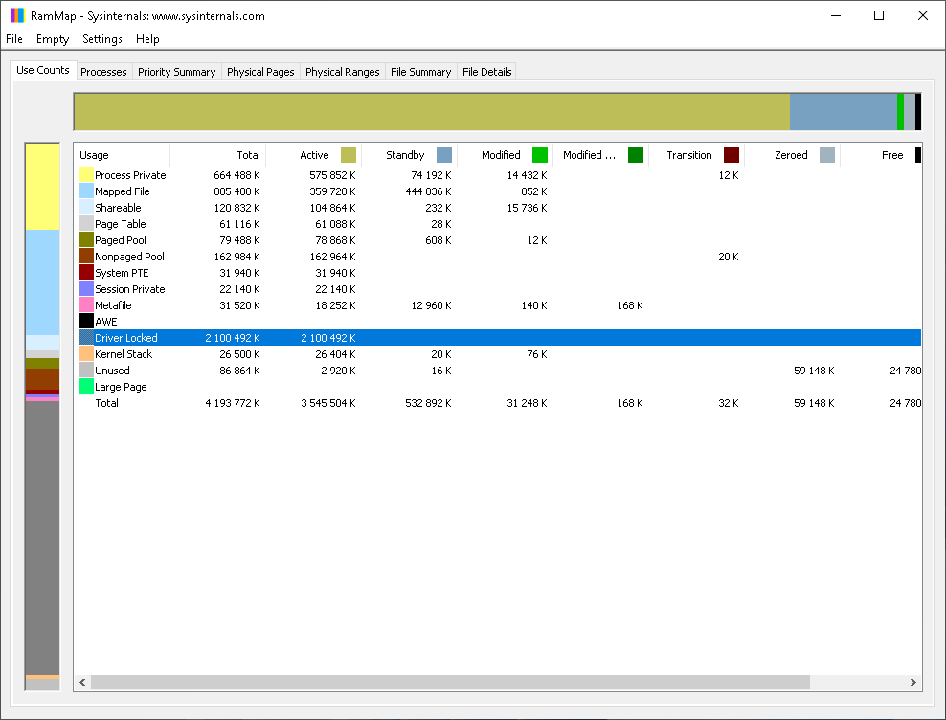946x720 pixels.
Task: Switch to the Physical Pages tab
Action: click(260, 72)
